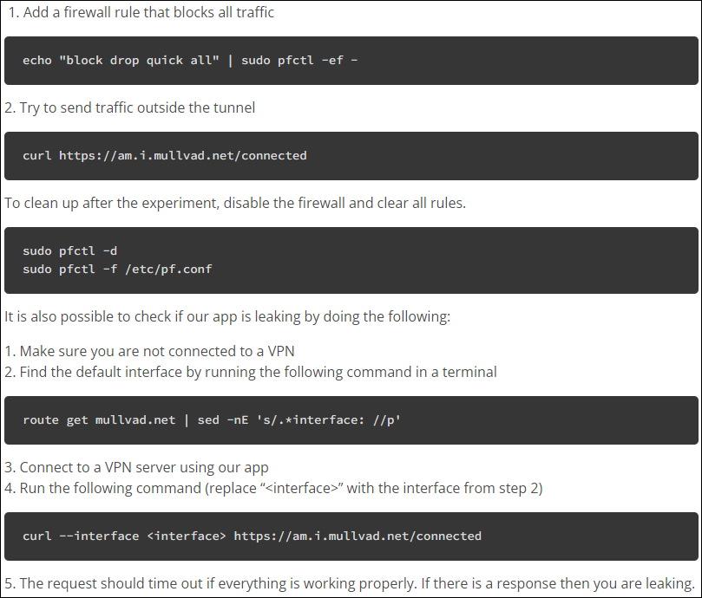Click 'sudo pfctl -ef -' part of the command

pos(299,61)
